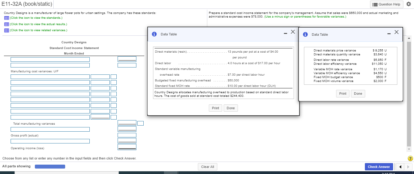Click Direct materials quantity variance row
The width and height of the screenshot is (414, 174).
coord(350,54)
